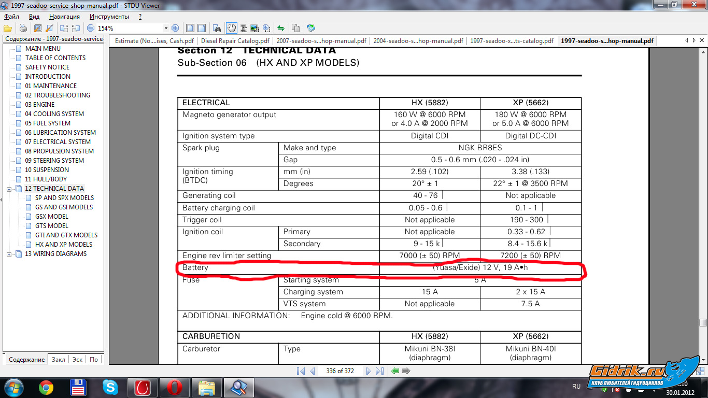The height and width of the screenshot is (398, 708).
Task: Open the 07 ELECTRICAL SYSTEM bookmark
Action: tap(58, 142)
